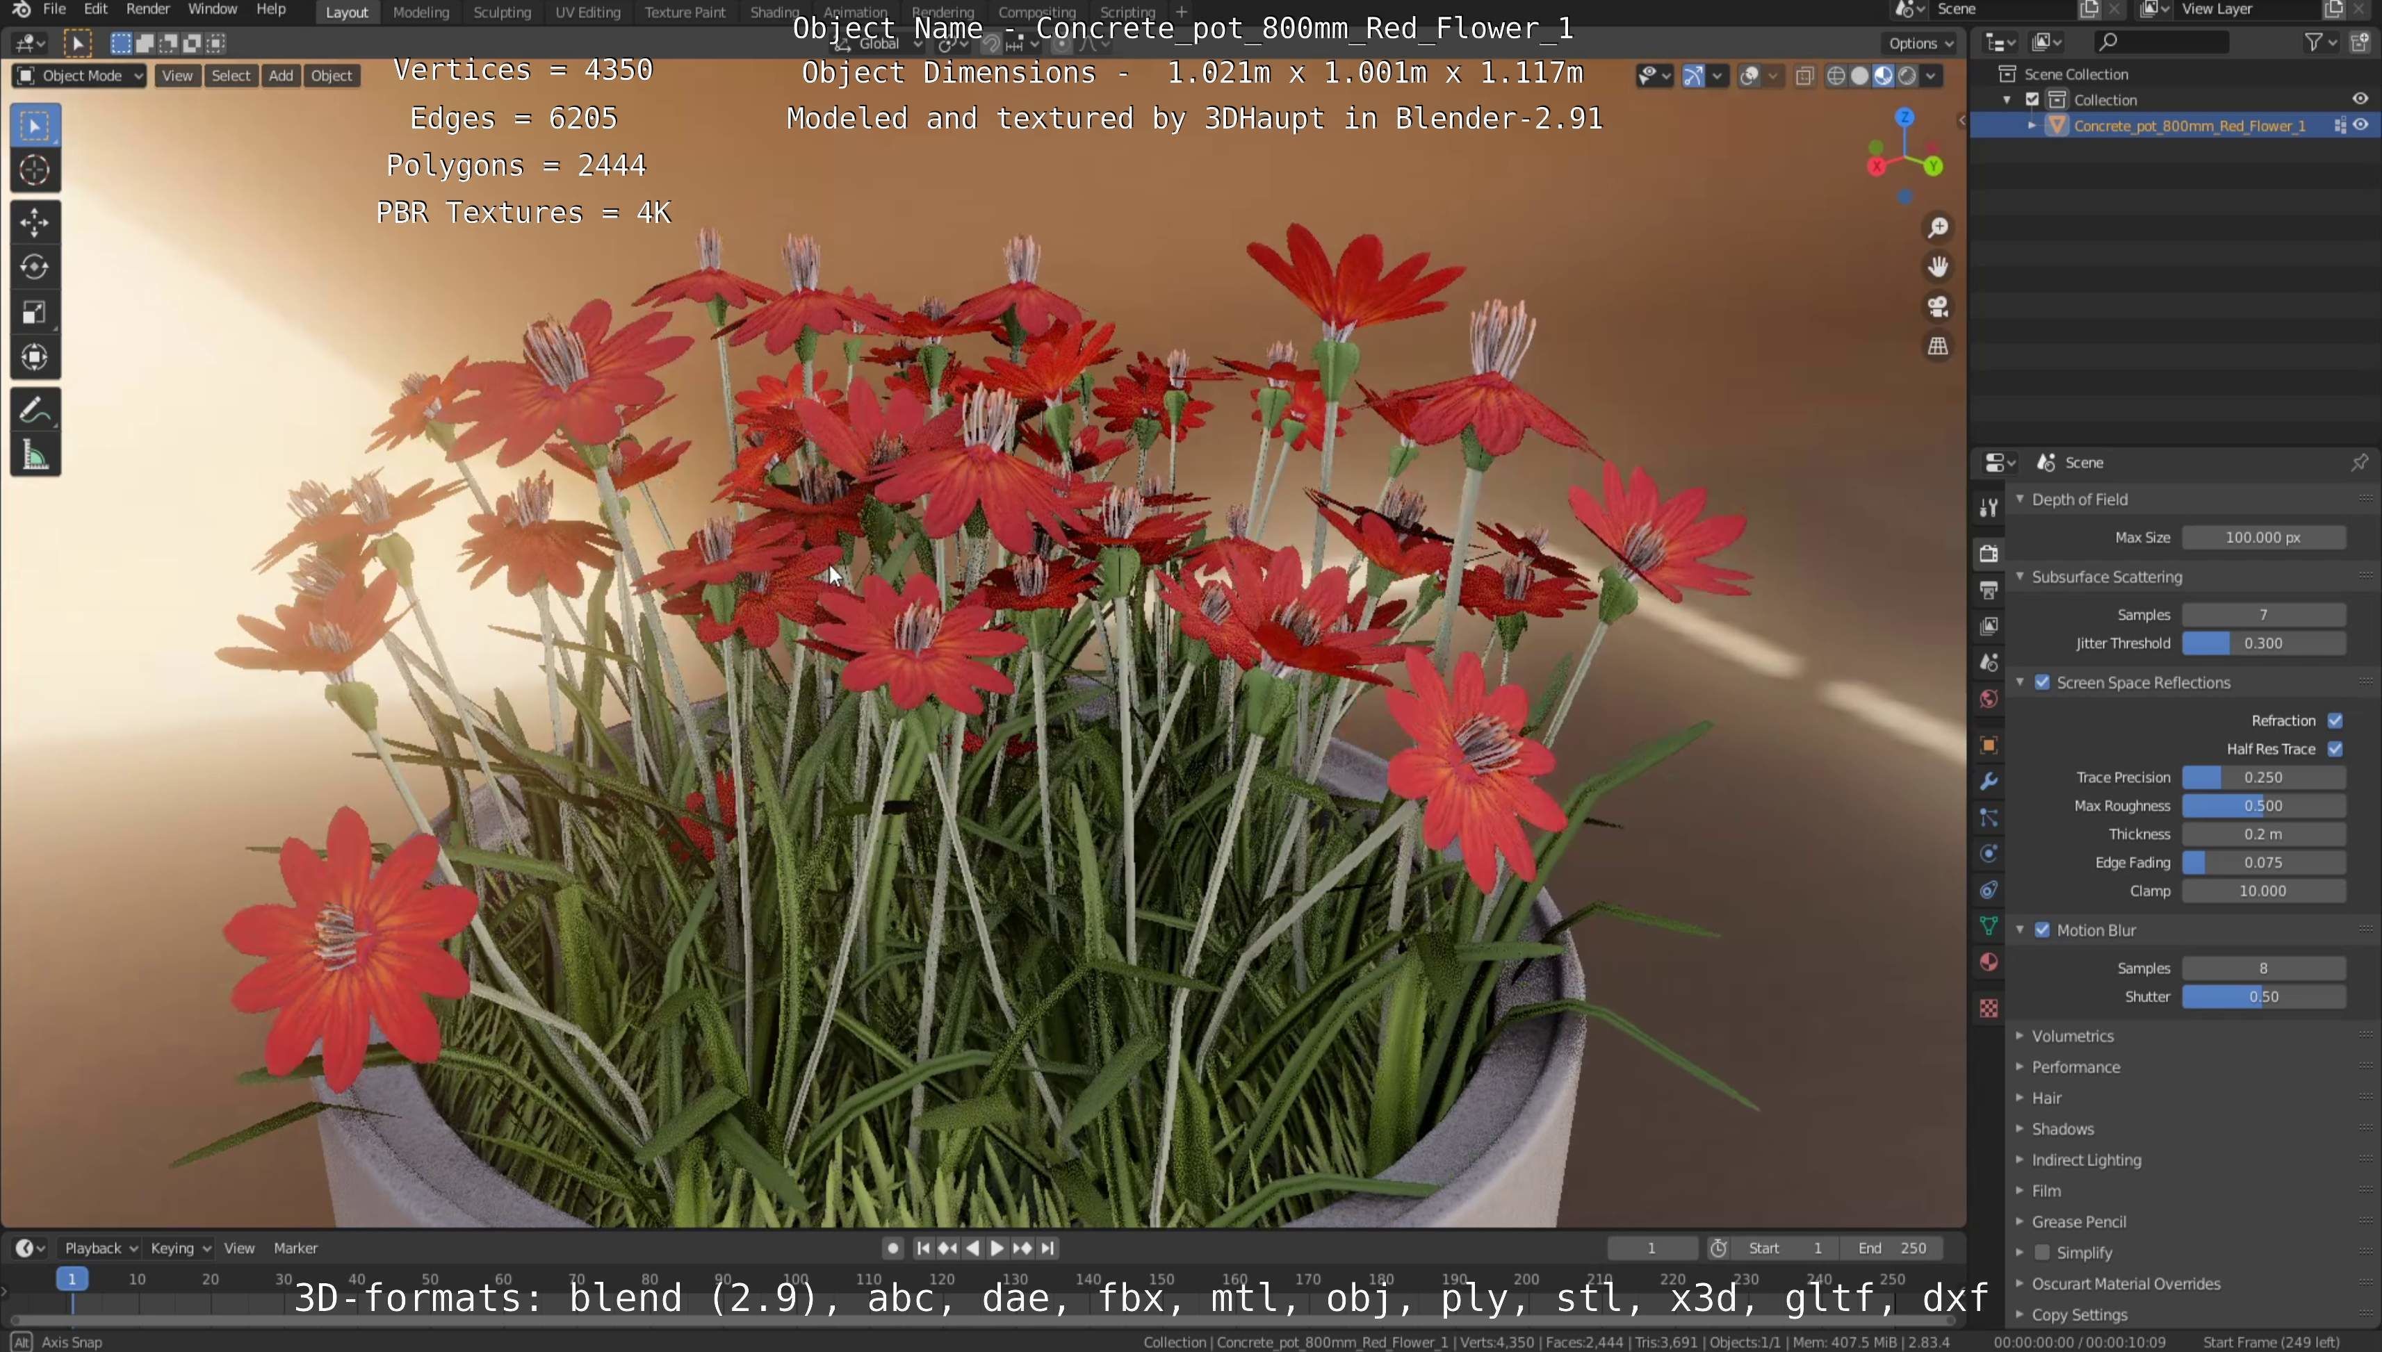Uncheck Half Res Trace checkbox

coord(2335,750)
